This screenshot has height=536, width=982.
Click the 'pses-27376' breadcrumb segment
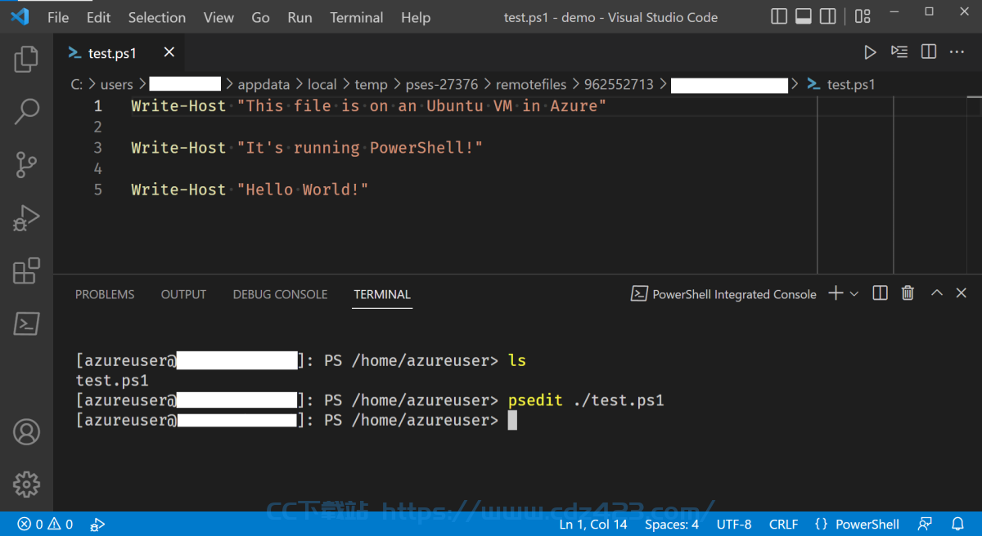[442, 84]
